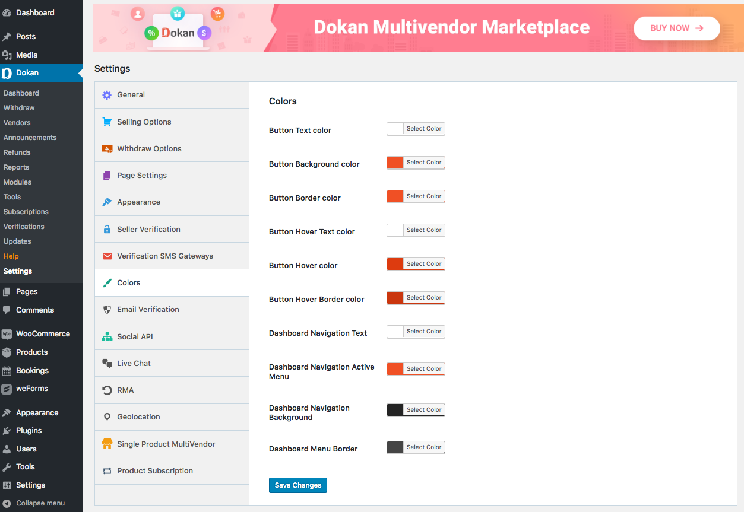Click the Media icon in admin sidebar
Screen dimensions: 744x512
[7, 55]
